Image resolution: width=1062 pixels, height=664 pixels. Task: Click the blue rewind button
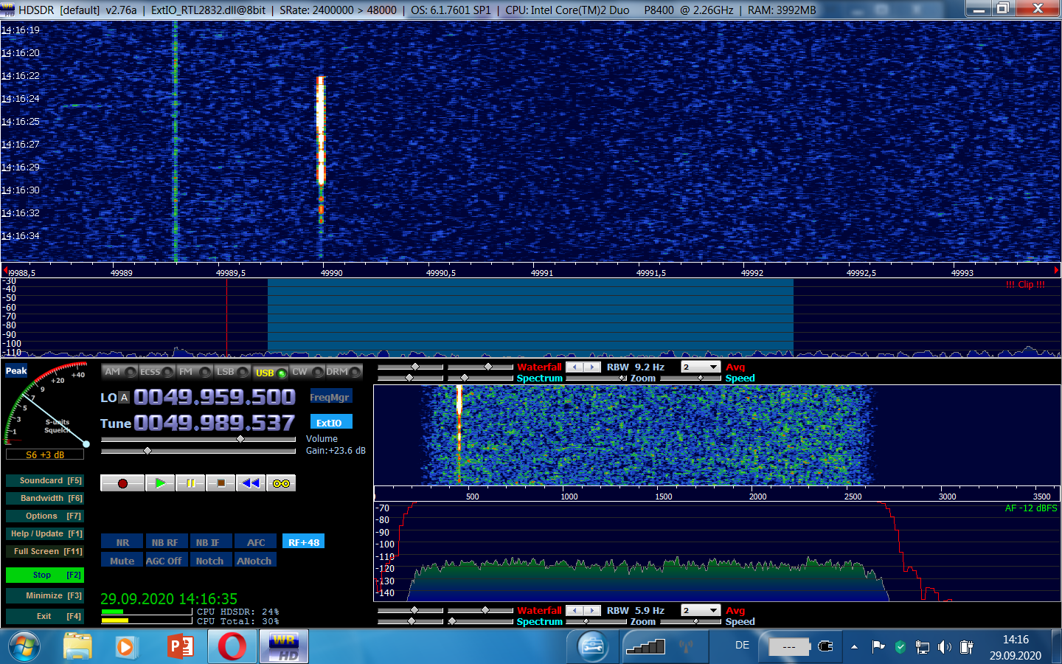click(251, 483)
